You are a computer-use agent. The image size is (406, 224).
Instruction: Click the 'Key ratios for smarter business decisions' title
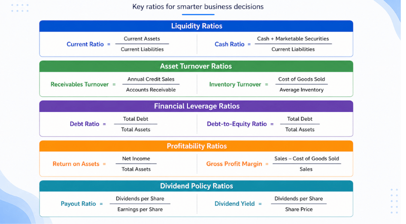[198, 7]
